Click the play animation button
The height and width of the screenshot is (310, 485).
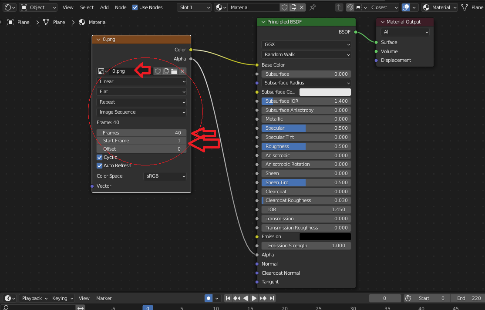[254, 298]
